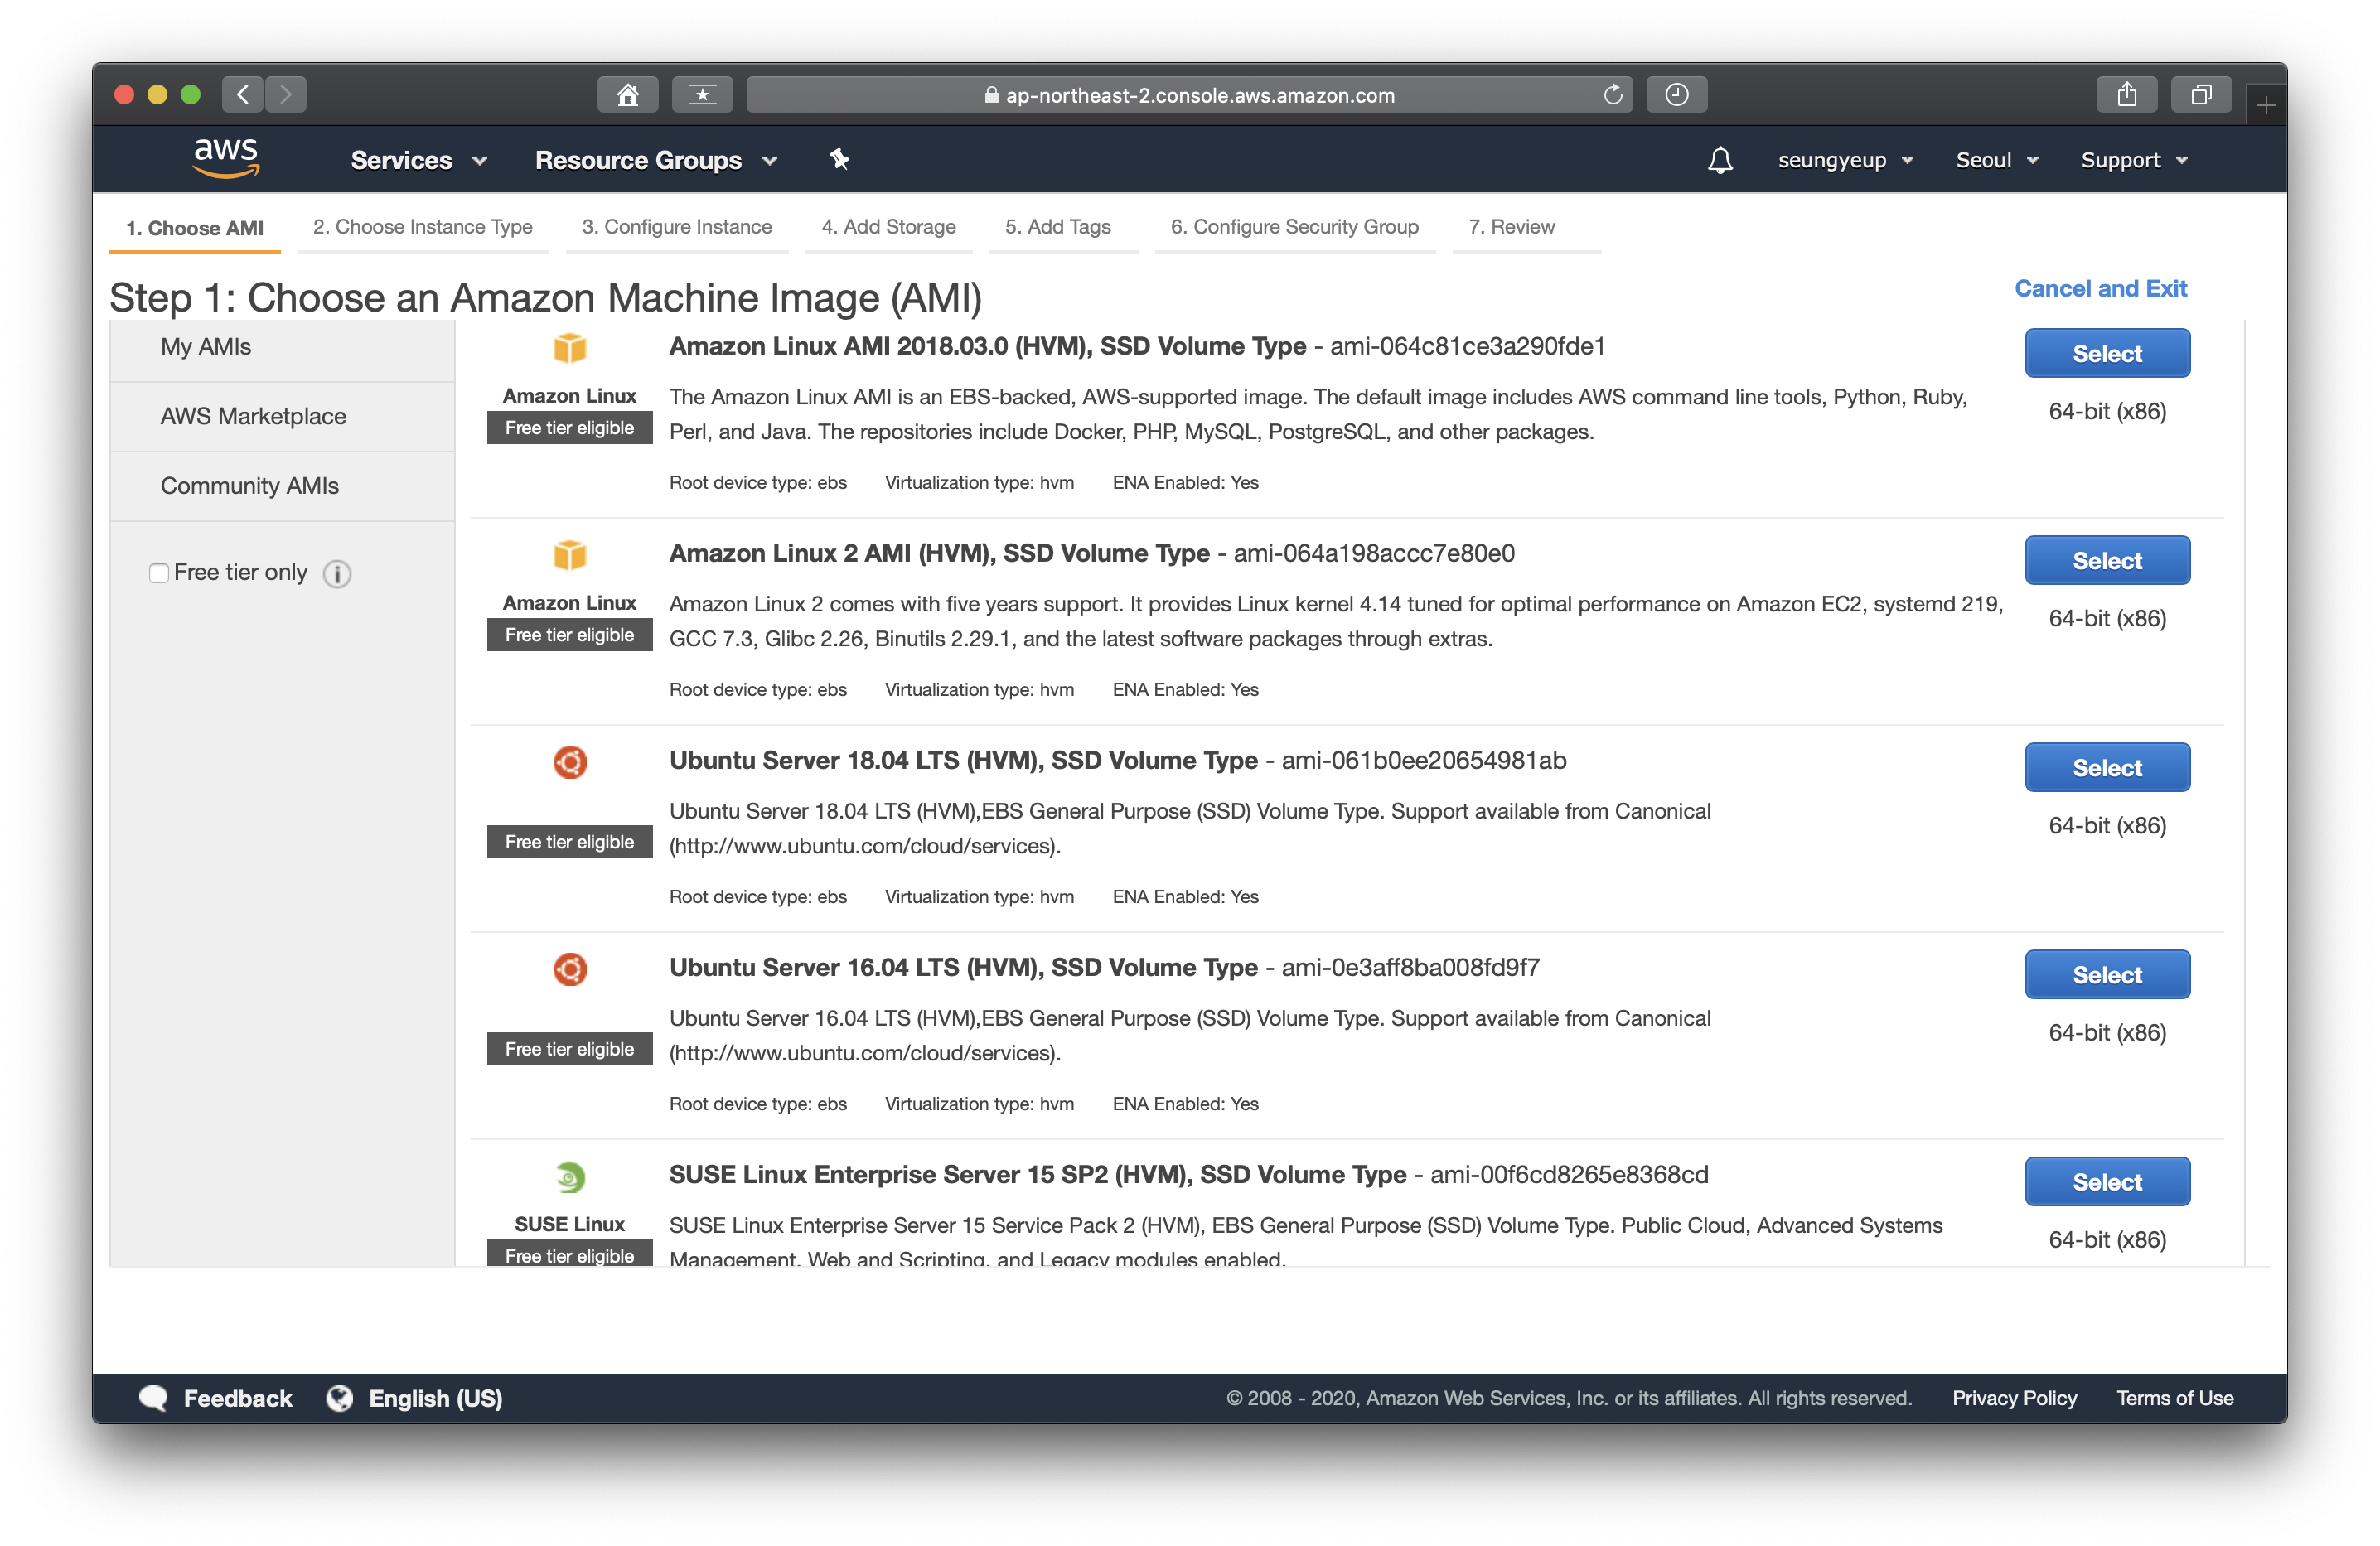Click the Safari share icon
This screenshot has width=2380, height=1546.
click(x=2126, y=95)
